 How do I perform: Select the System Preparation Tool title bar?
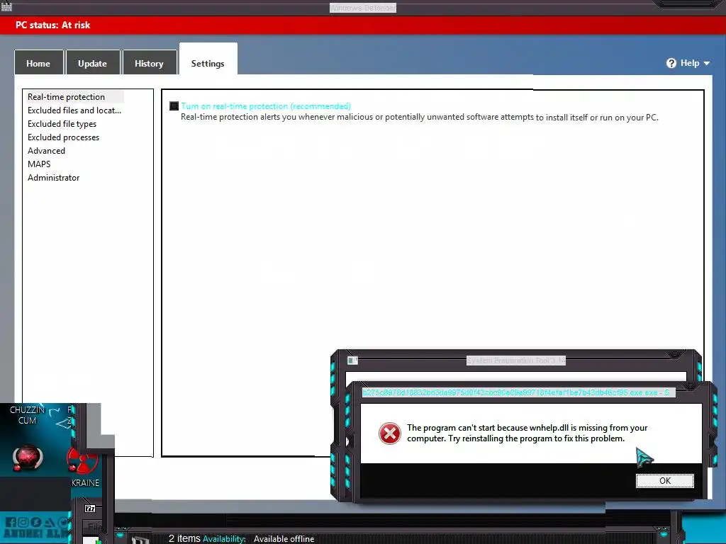pos(516,361)
